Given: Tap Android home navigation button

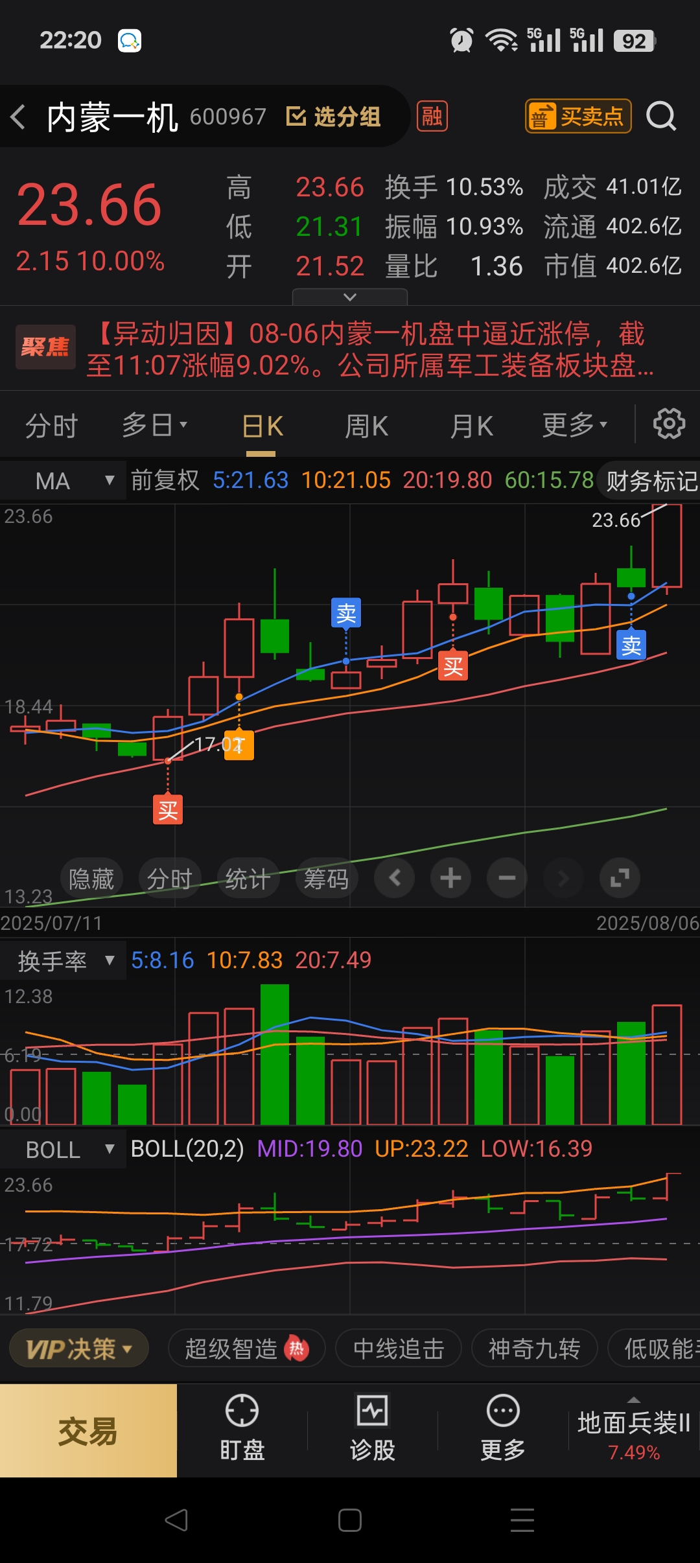Looking at the screenshot, I should [350, 1520].
